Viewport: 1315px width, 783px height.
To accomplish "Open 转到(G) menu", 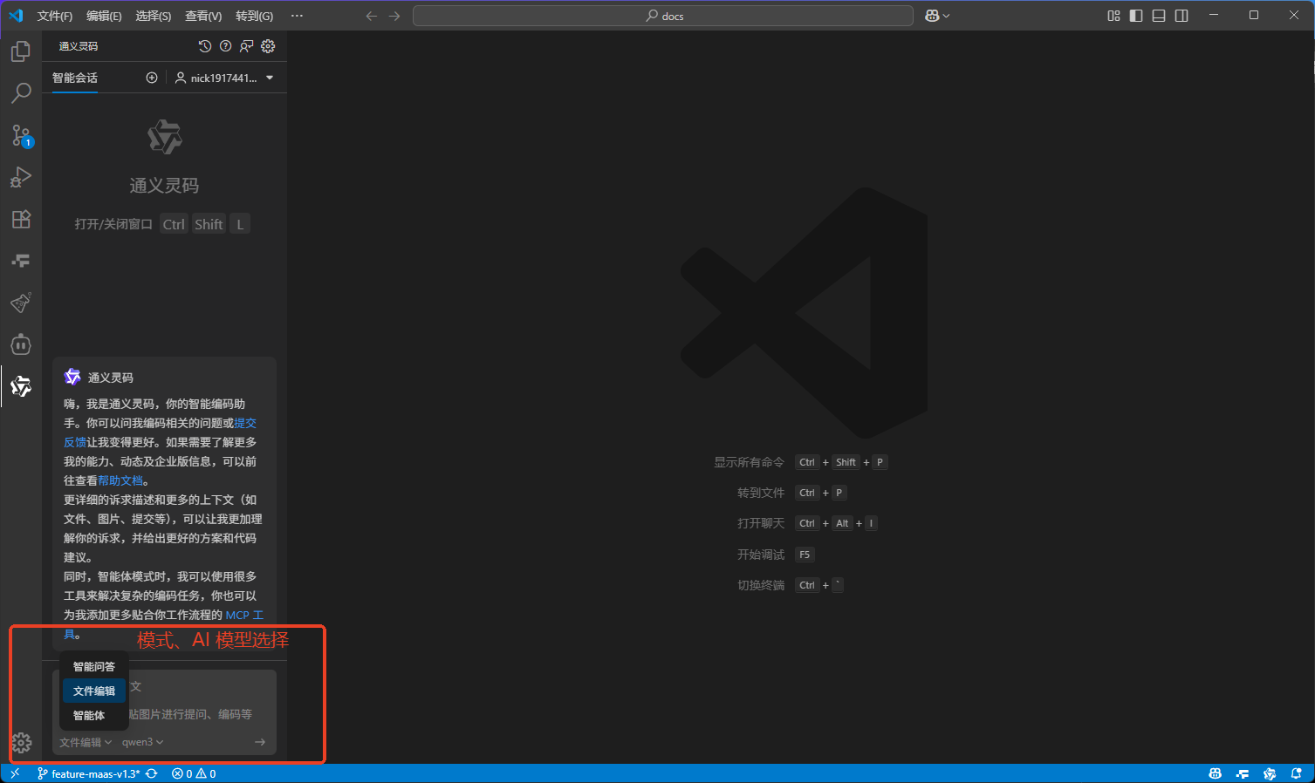I will [254, 16].
